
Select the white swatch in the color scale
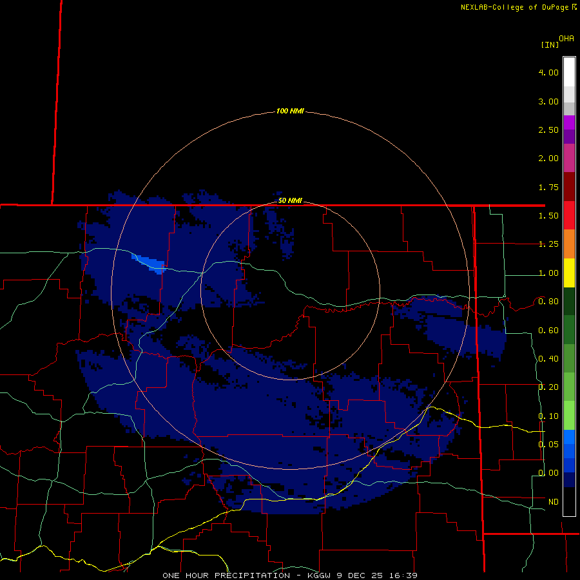coord(569,72)
